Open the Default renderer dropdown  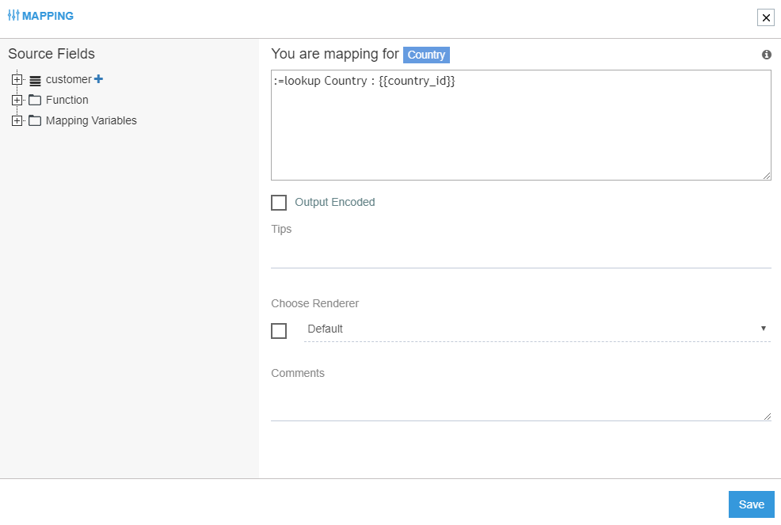(763, 328)
